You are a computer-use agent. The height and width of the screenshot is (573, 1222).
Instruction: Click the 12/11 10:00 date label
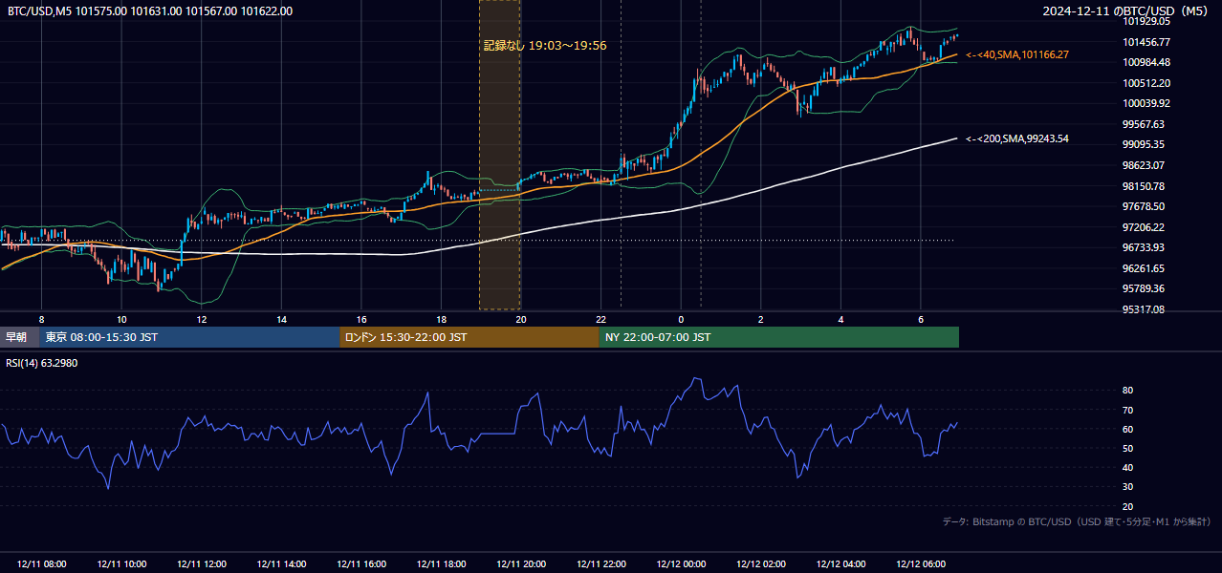[x=121, y=564]
